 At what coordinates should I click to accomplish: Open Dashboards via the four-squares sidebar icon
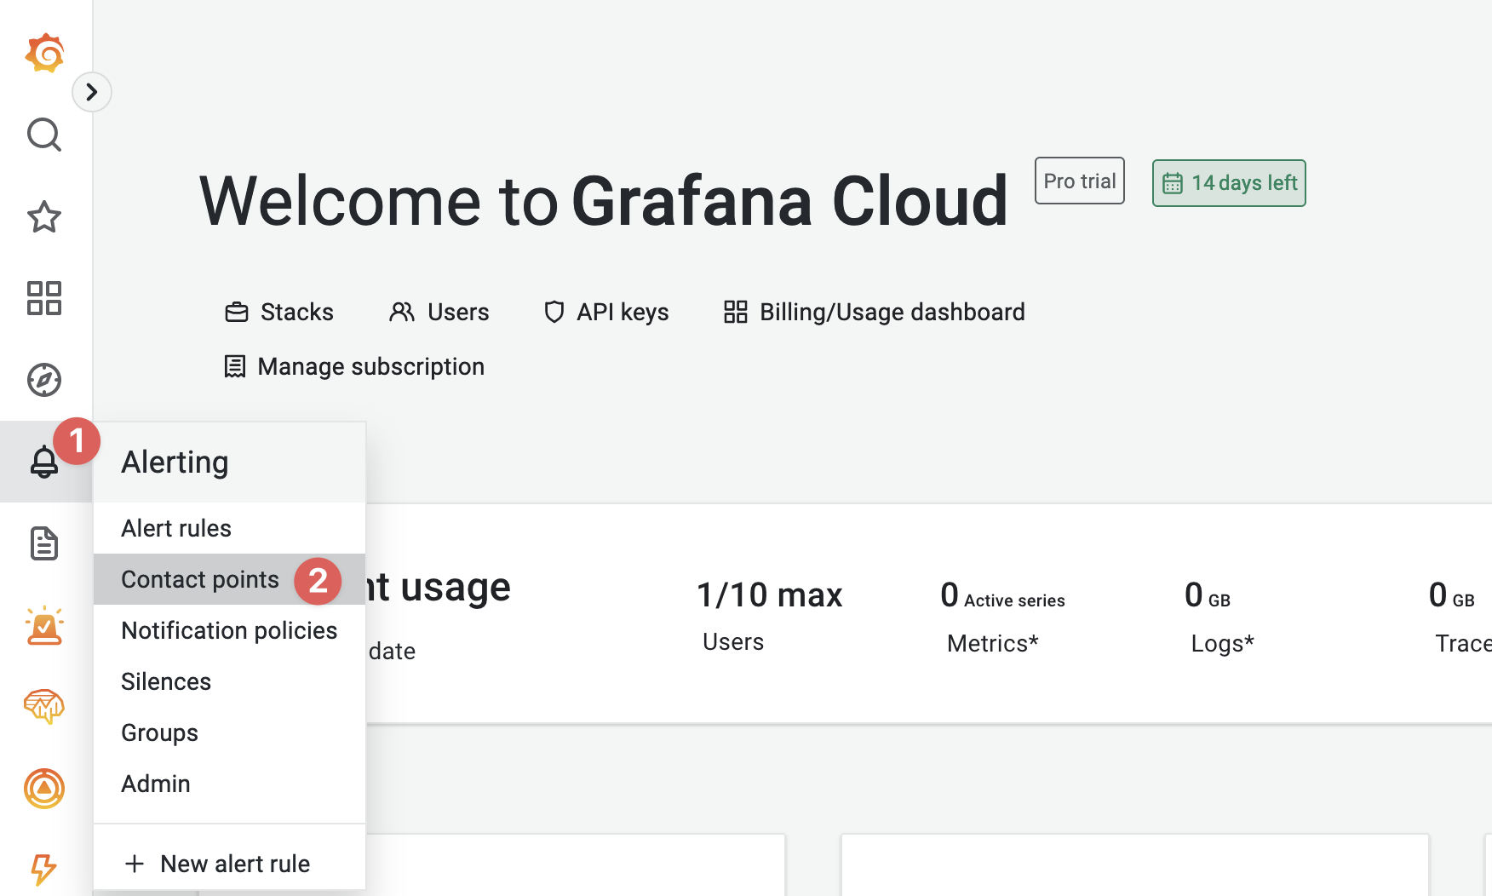coord(44,298)
